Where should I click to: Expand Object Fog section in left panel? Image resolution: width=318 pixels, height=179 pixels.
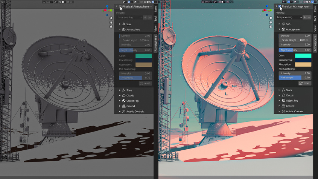pyautogui.click(x=120, y=101)
